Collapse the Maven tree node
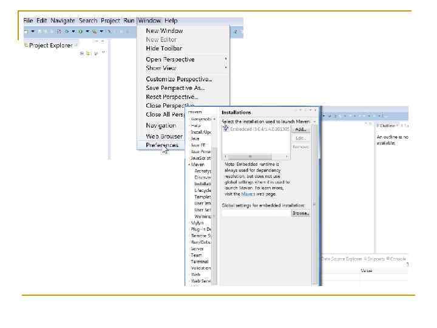The height and width of the screenshot is (328, 437). [x=189, y=165]
